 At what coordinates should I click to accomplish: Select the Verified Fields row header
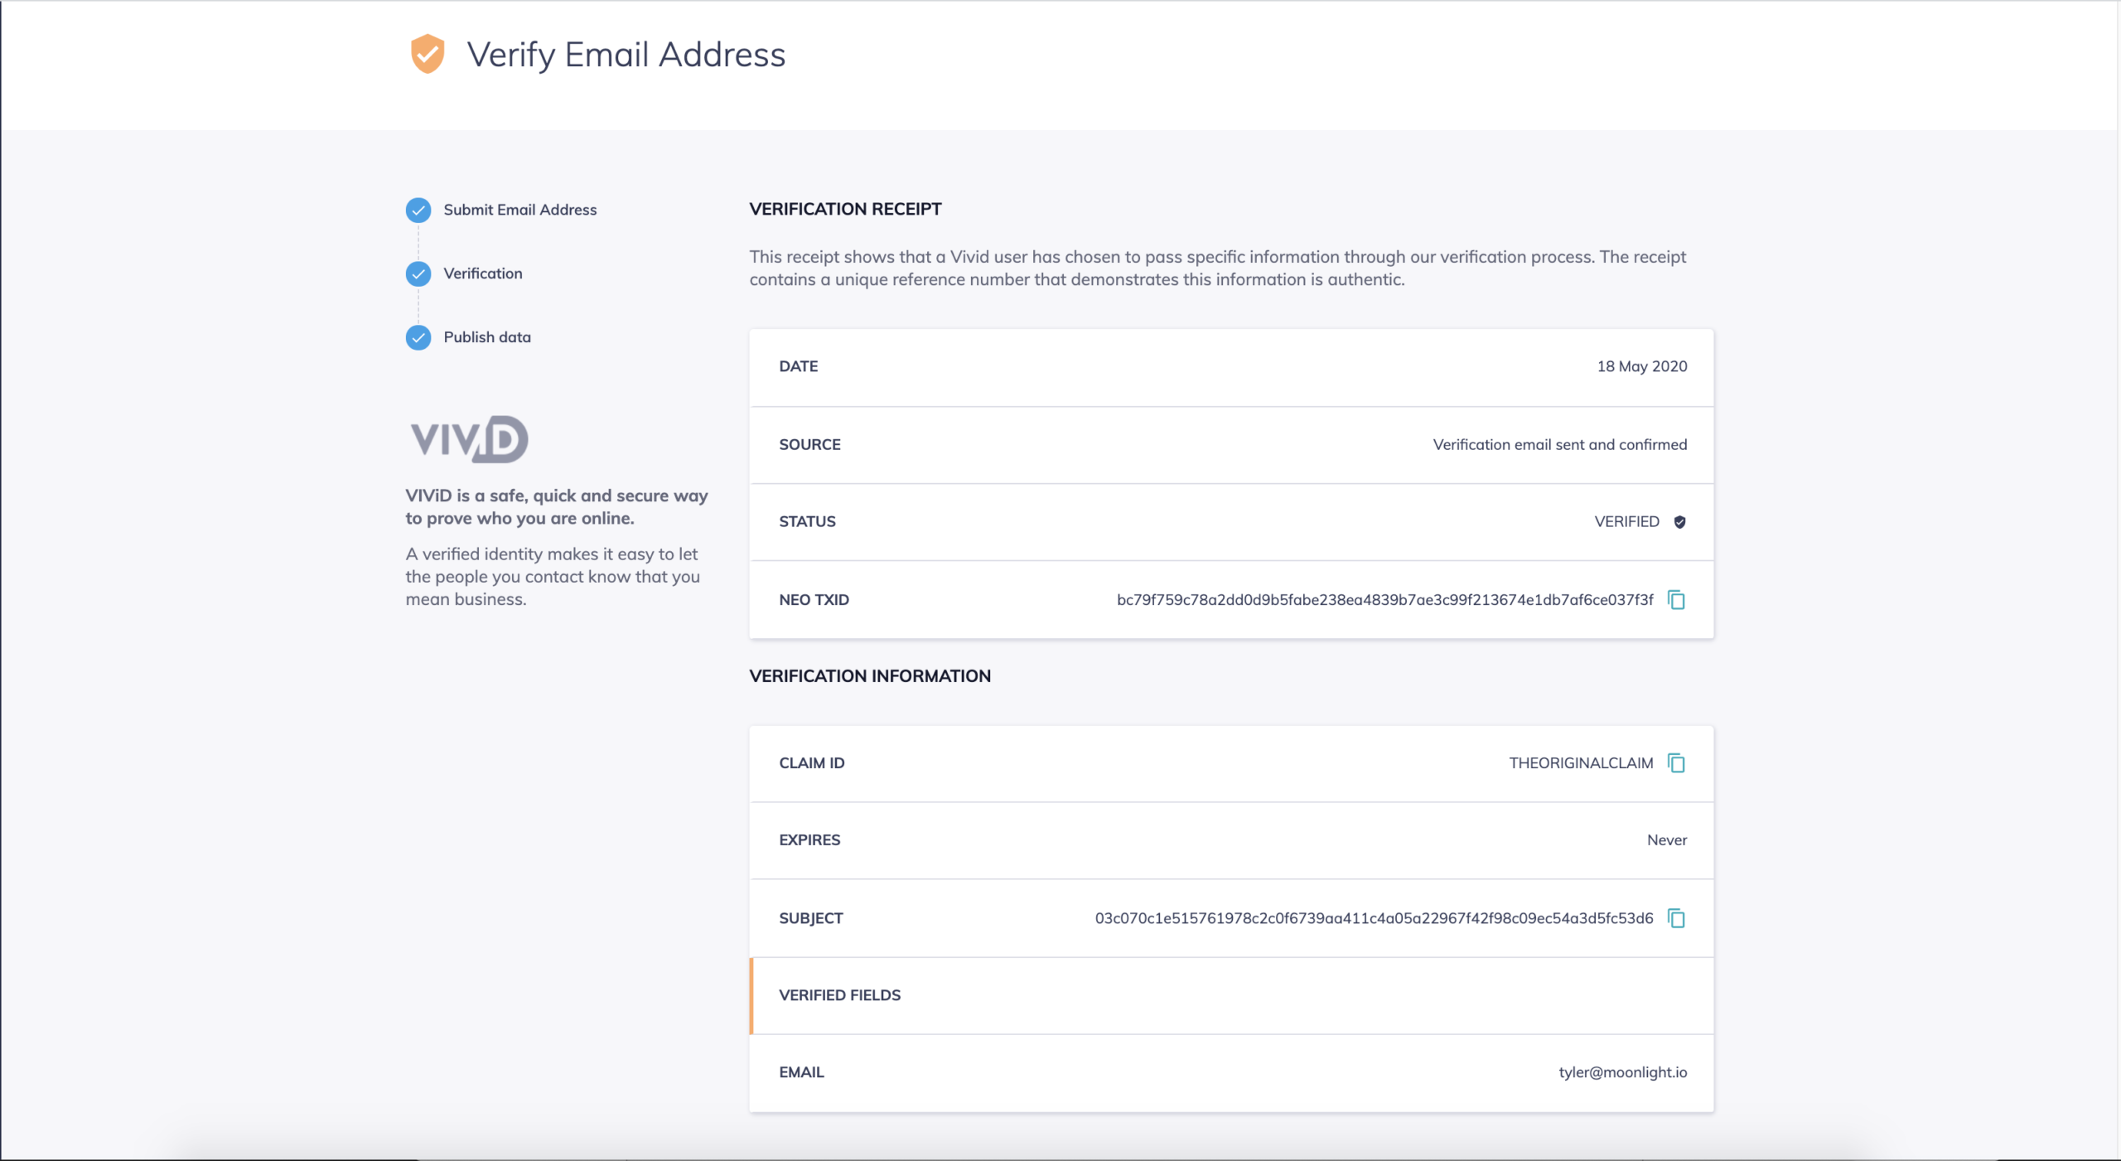point(839,995)
